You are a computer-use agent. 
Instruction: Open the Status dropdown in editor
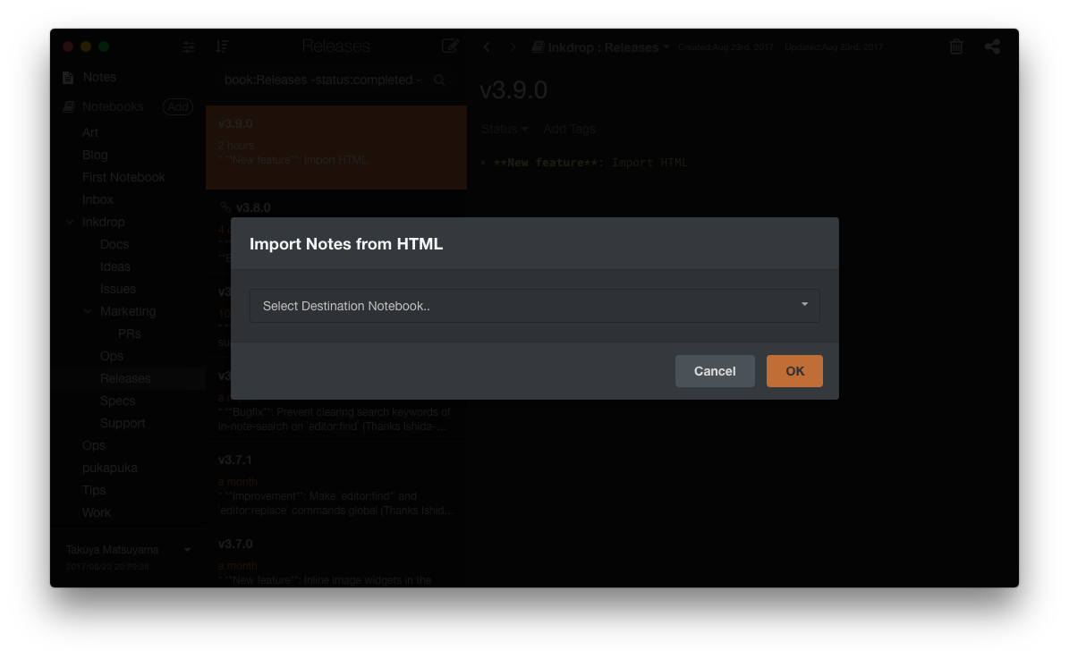click(x=504, y=129)
